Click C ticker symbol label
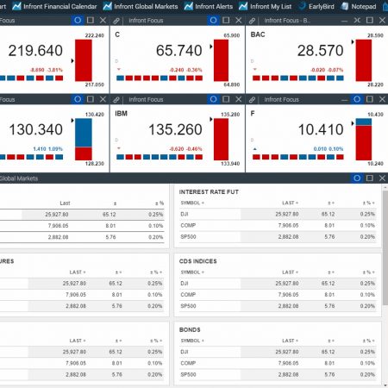The height and width of the screenshot is (388, 388). pos(117,34)
